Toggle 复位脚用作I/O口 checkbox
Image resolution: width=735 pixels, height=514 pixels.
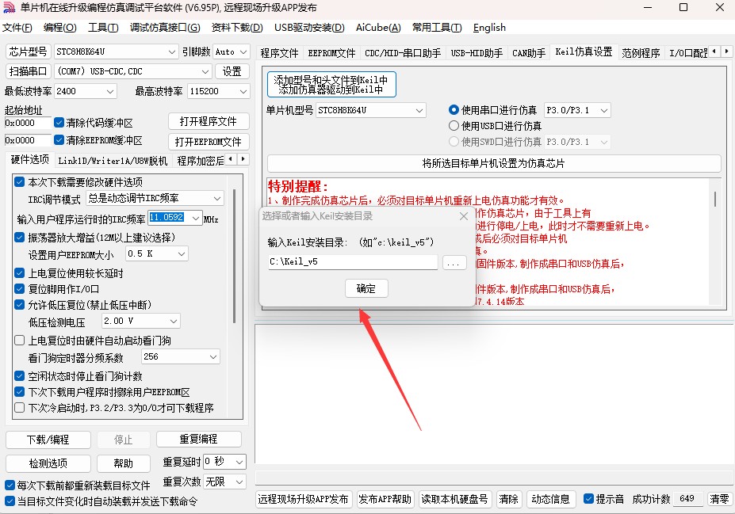click(20, 289)
